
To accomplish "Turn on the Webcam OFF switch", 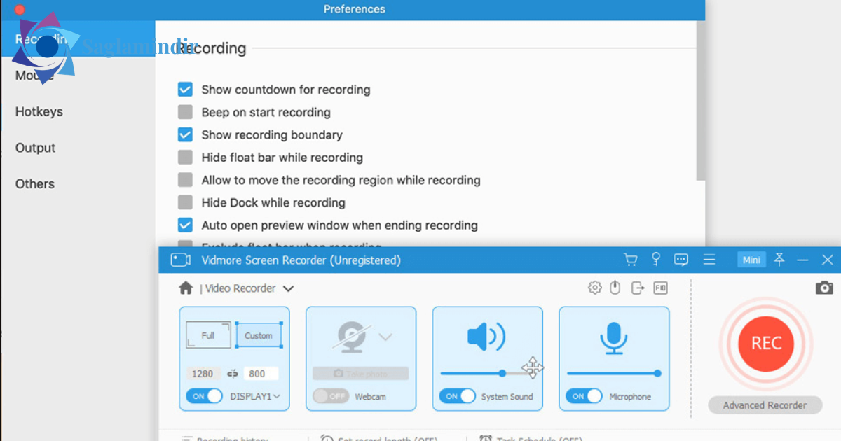I will click(x=331, y=396).
